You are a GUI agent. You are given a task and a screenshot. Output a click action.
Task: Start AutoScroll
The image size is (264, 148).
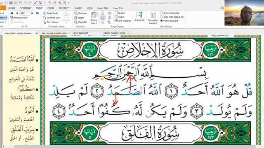tap(139, 16)
